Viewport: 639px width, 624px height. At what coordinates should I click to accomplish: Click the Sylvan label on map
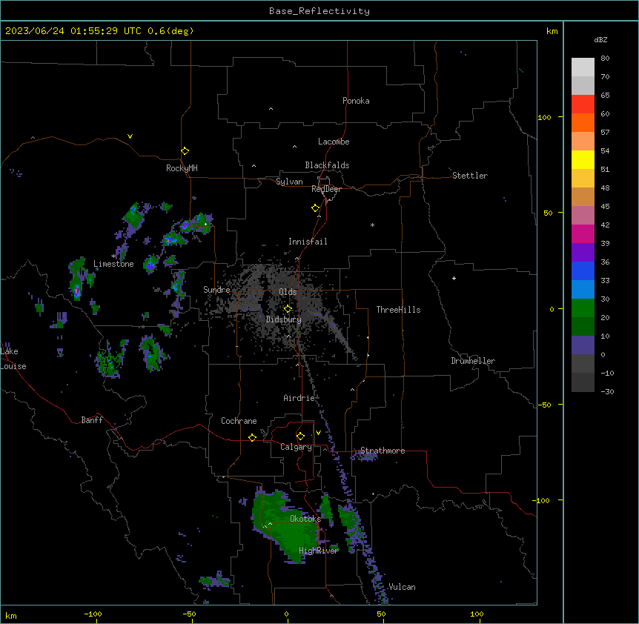(x=289, y=182)
